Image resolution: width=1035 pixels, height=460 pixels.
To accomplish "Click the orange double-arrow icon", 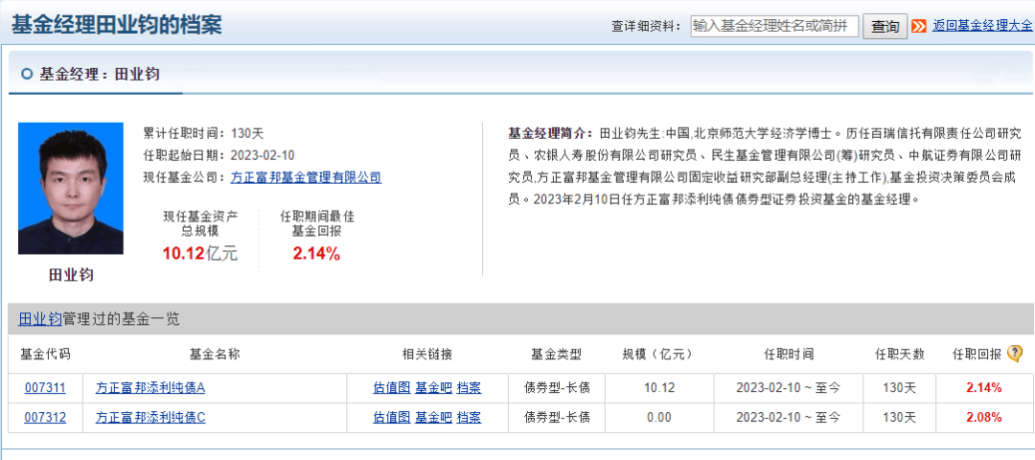I will (x=919, y=27).
